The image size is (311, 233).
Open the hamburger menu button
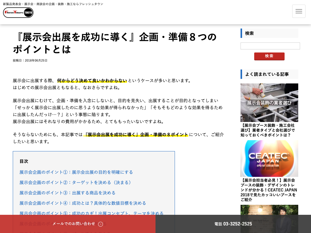(x=299, y=11)
